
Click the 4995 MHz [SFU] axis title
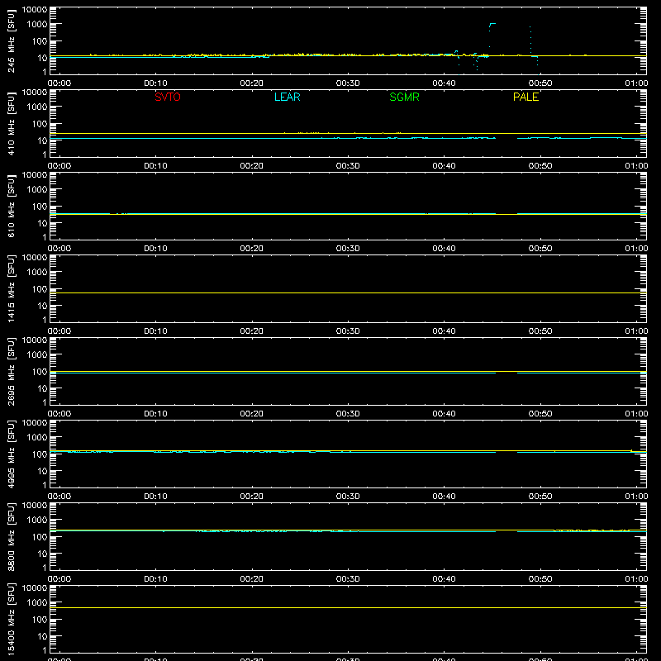[12, 454]
